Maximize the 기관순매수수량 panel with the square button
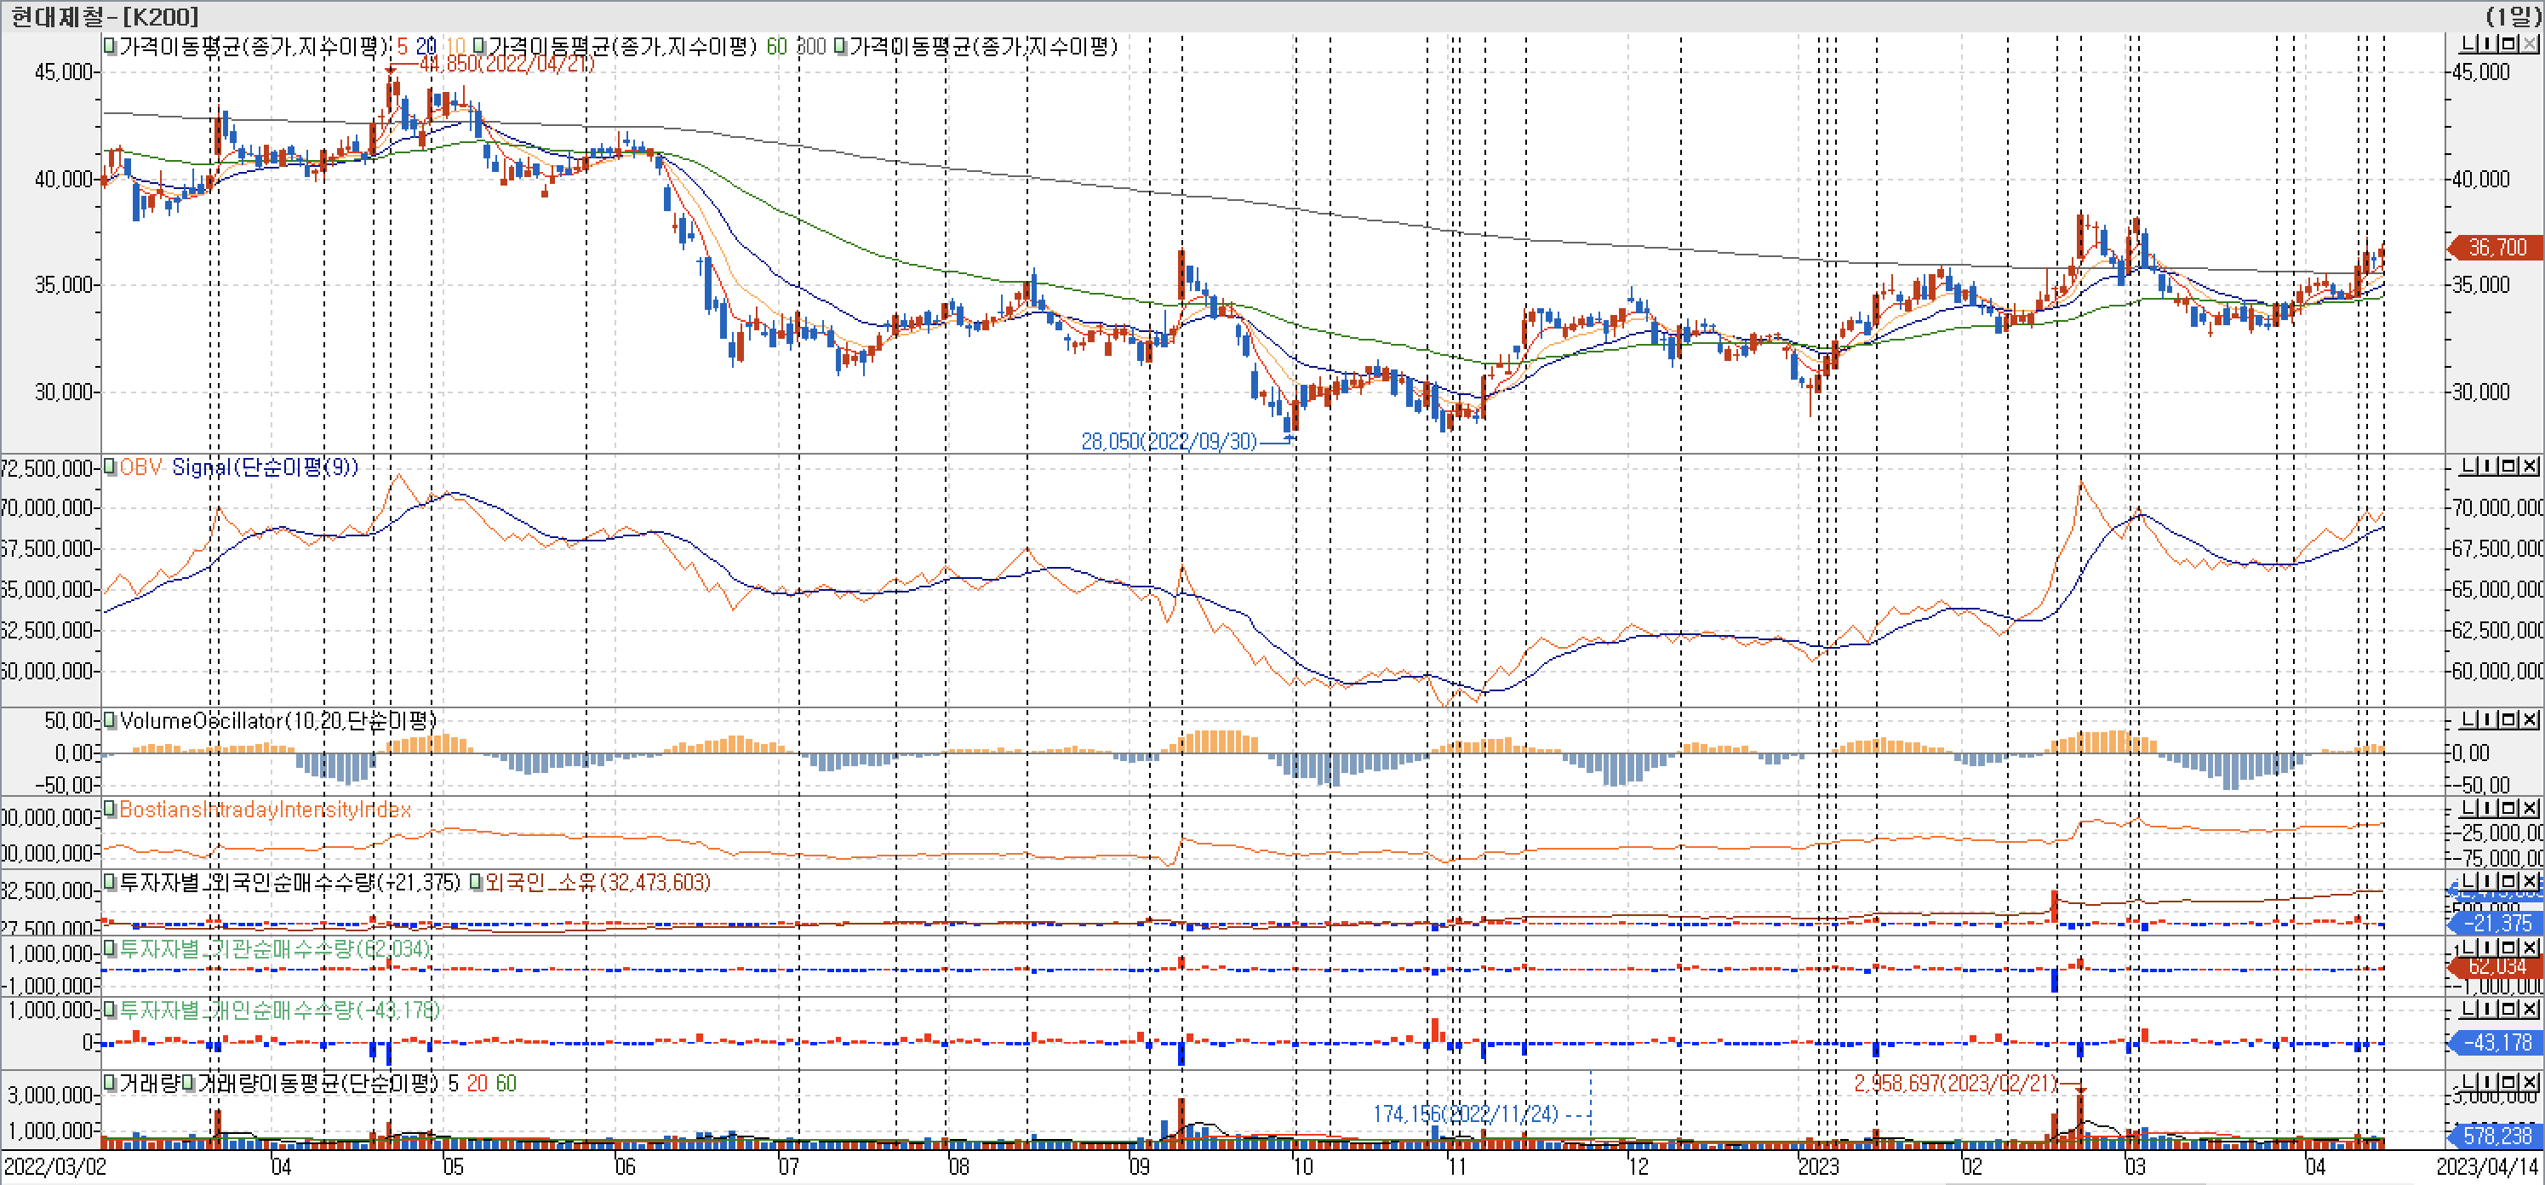 tap(2510, 947)
